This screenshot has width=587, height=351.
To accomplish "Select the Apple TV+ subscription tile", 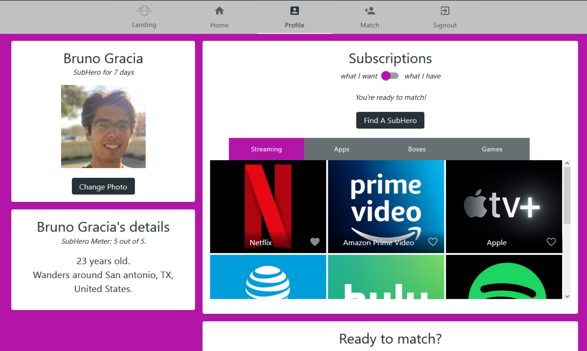I will point(504,206).
